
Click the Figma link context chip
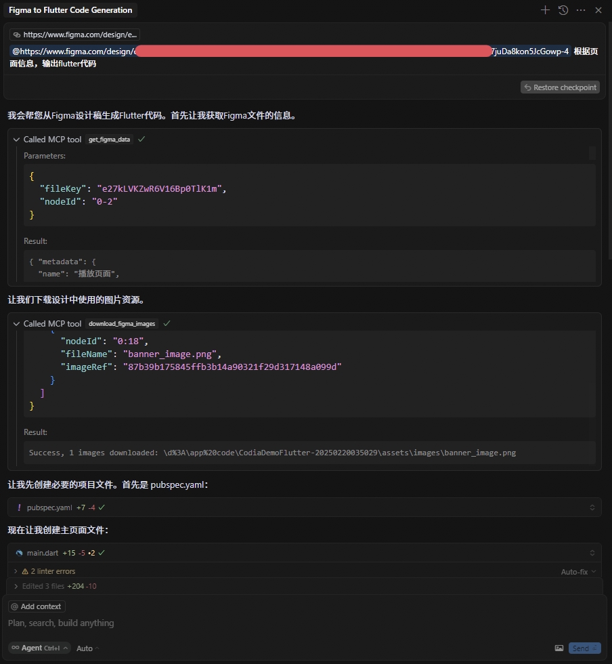coord(75,35)
